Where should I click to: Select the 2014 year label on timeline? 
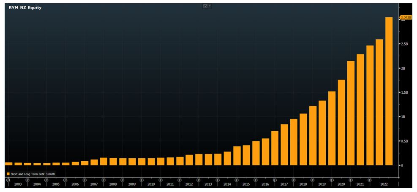[x=227, y=184]
